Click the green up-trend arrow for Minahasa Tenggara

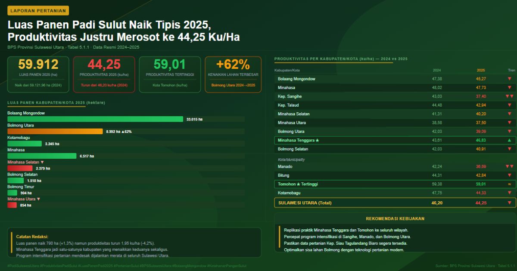pos(509,140)
